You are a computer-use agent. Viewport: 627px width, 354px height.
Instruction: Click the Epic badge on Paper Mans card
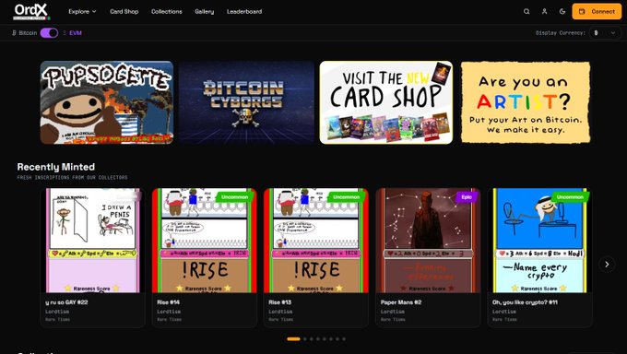467,196
